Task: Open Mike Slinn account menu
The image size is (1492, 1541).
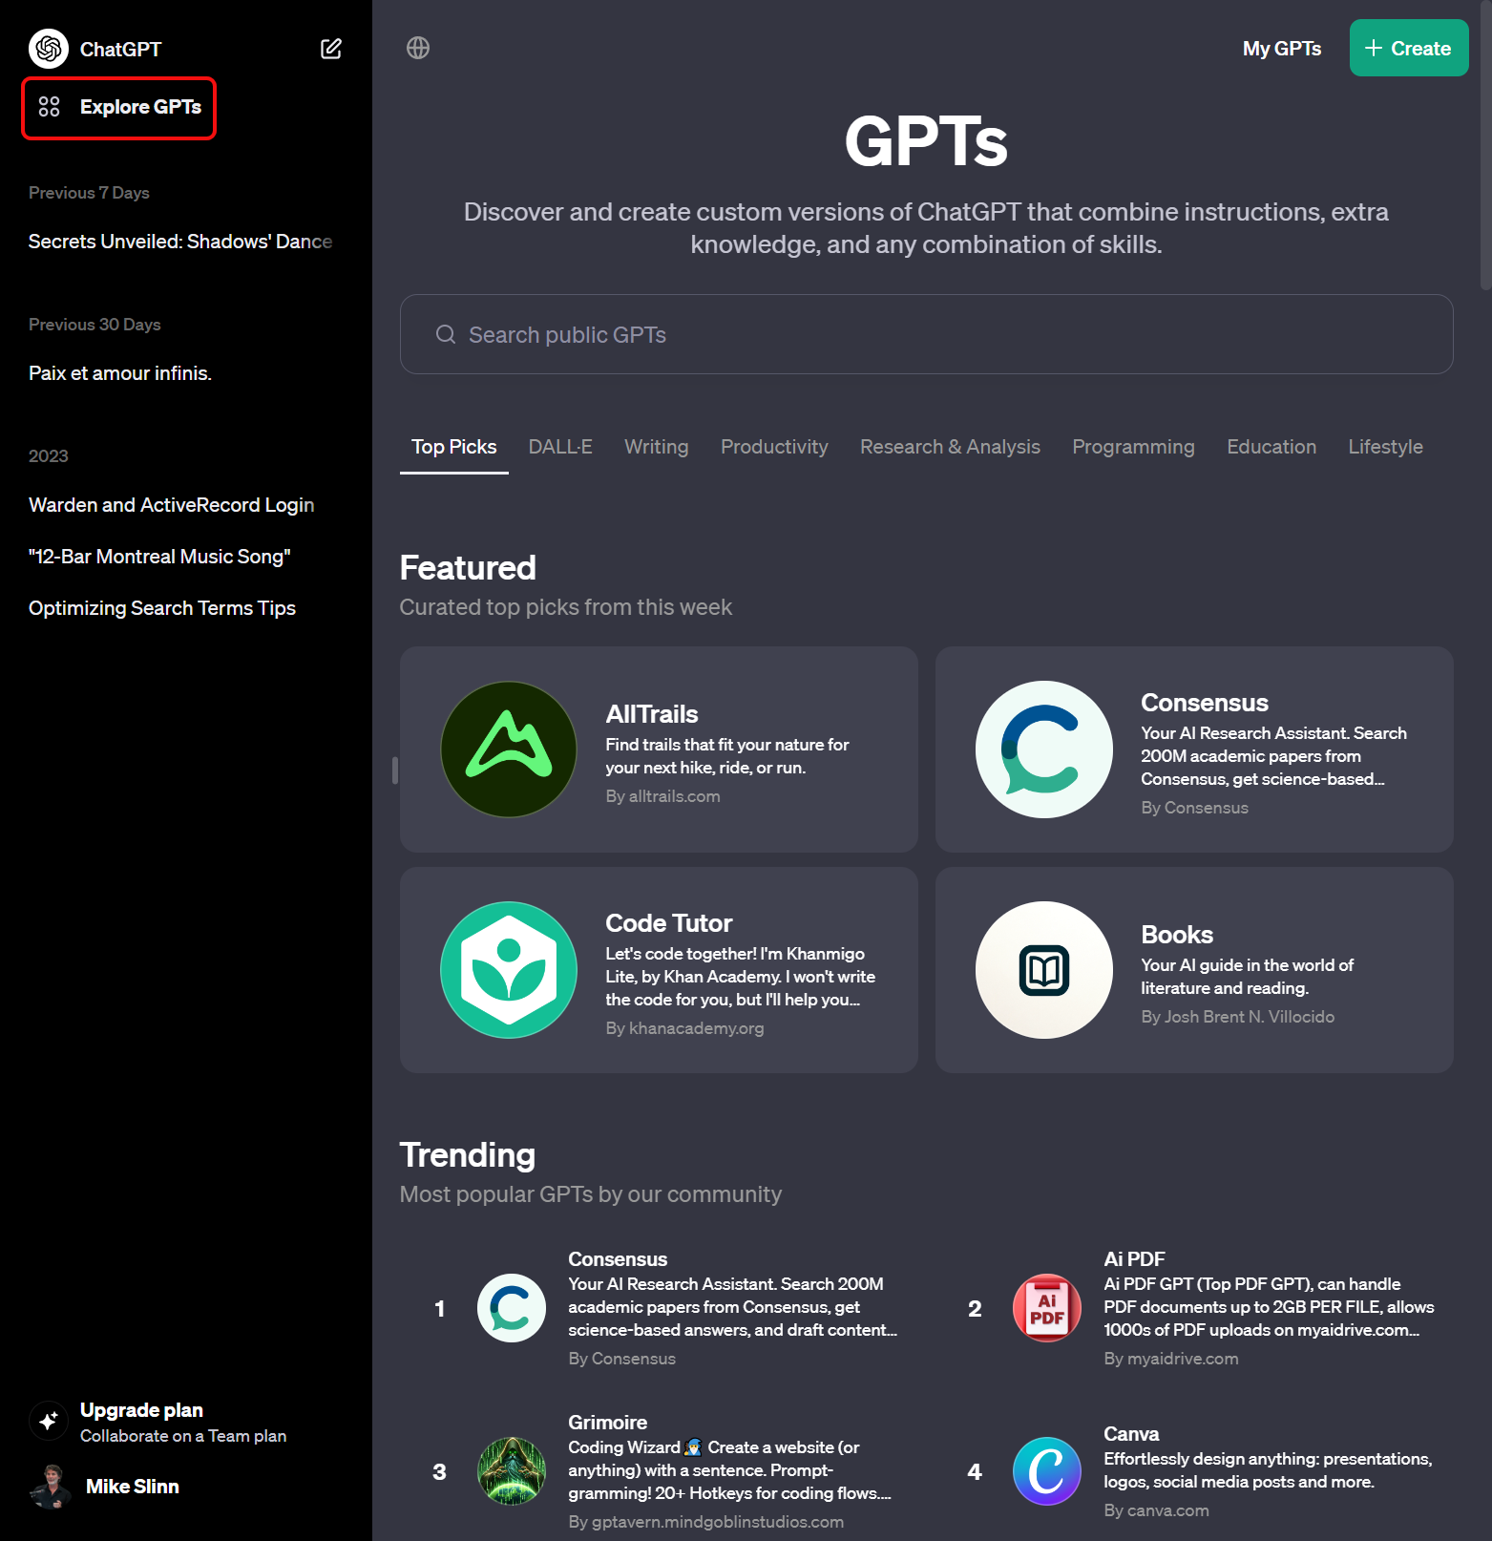Action: click(105, 1487)
